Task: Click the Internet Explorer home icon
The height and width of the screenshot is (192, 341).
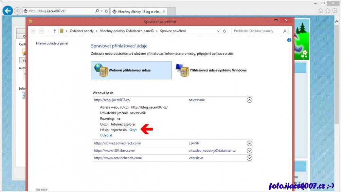Action: coord(321,11)
